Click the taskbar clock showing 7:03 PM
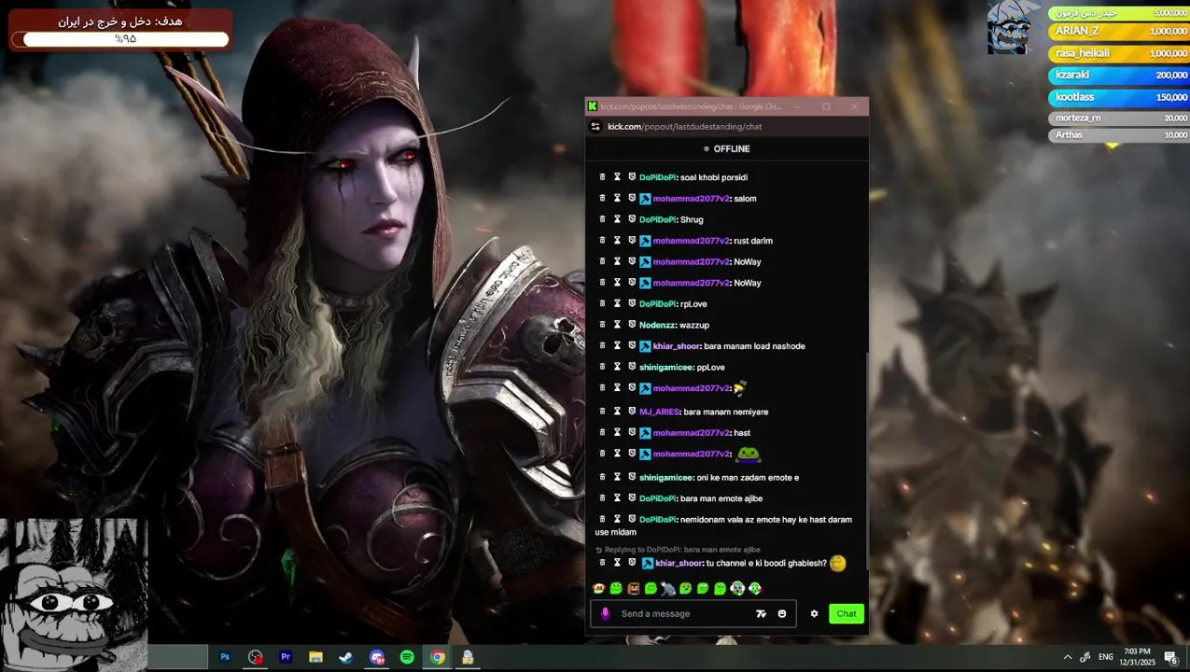 pyautogui.click(x=1138, y=657)
